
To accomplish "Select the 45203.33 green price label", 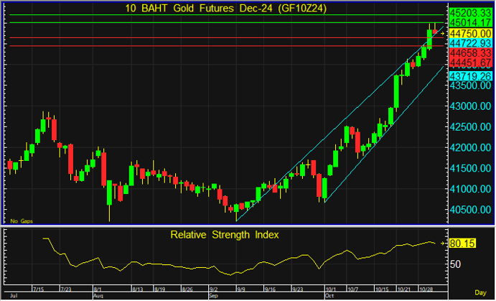I will click(x=470, y=13).
